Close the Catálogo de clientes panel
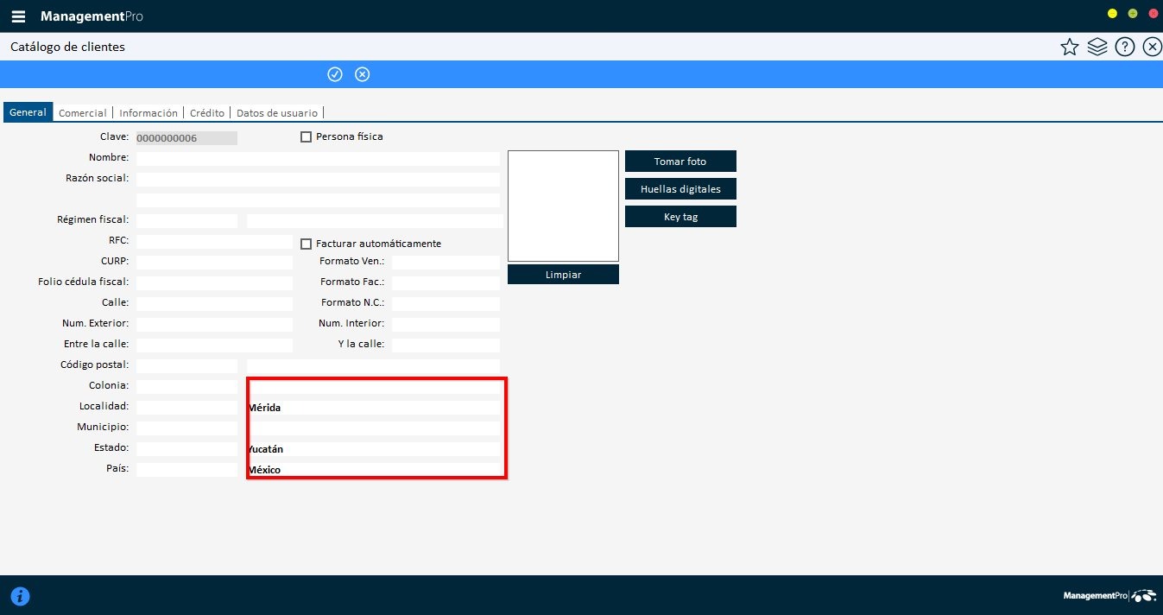Viewport: 1163px width, 615px height. point(1152,48)
